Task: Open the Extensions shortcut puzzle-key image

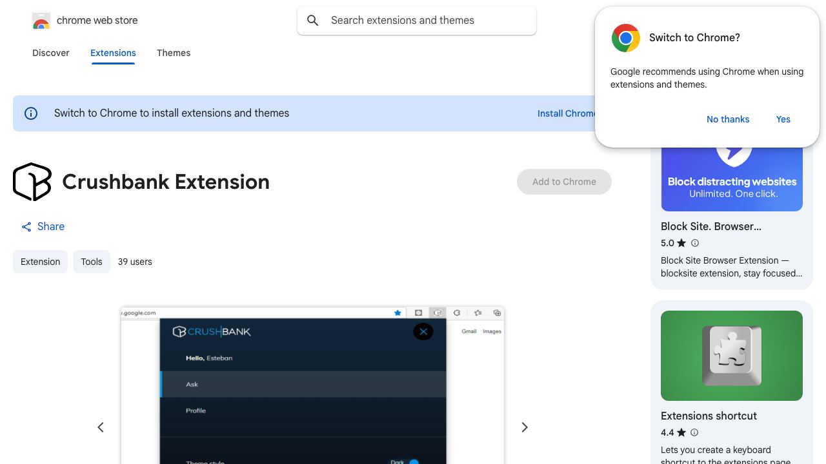Action: [x=732, y=356]
